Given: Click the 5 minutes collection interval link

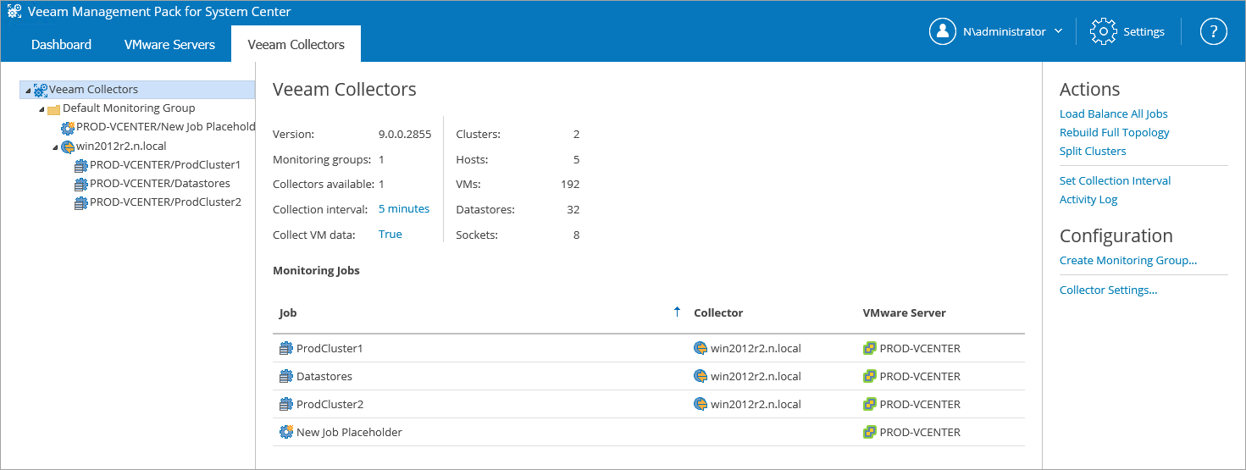Looking at the screenshot, I should [403, 208].
